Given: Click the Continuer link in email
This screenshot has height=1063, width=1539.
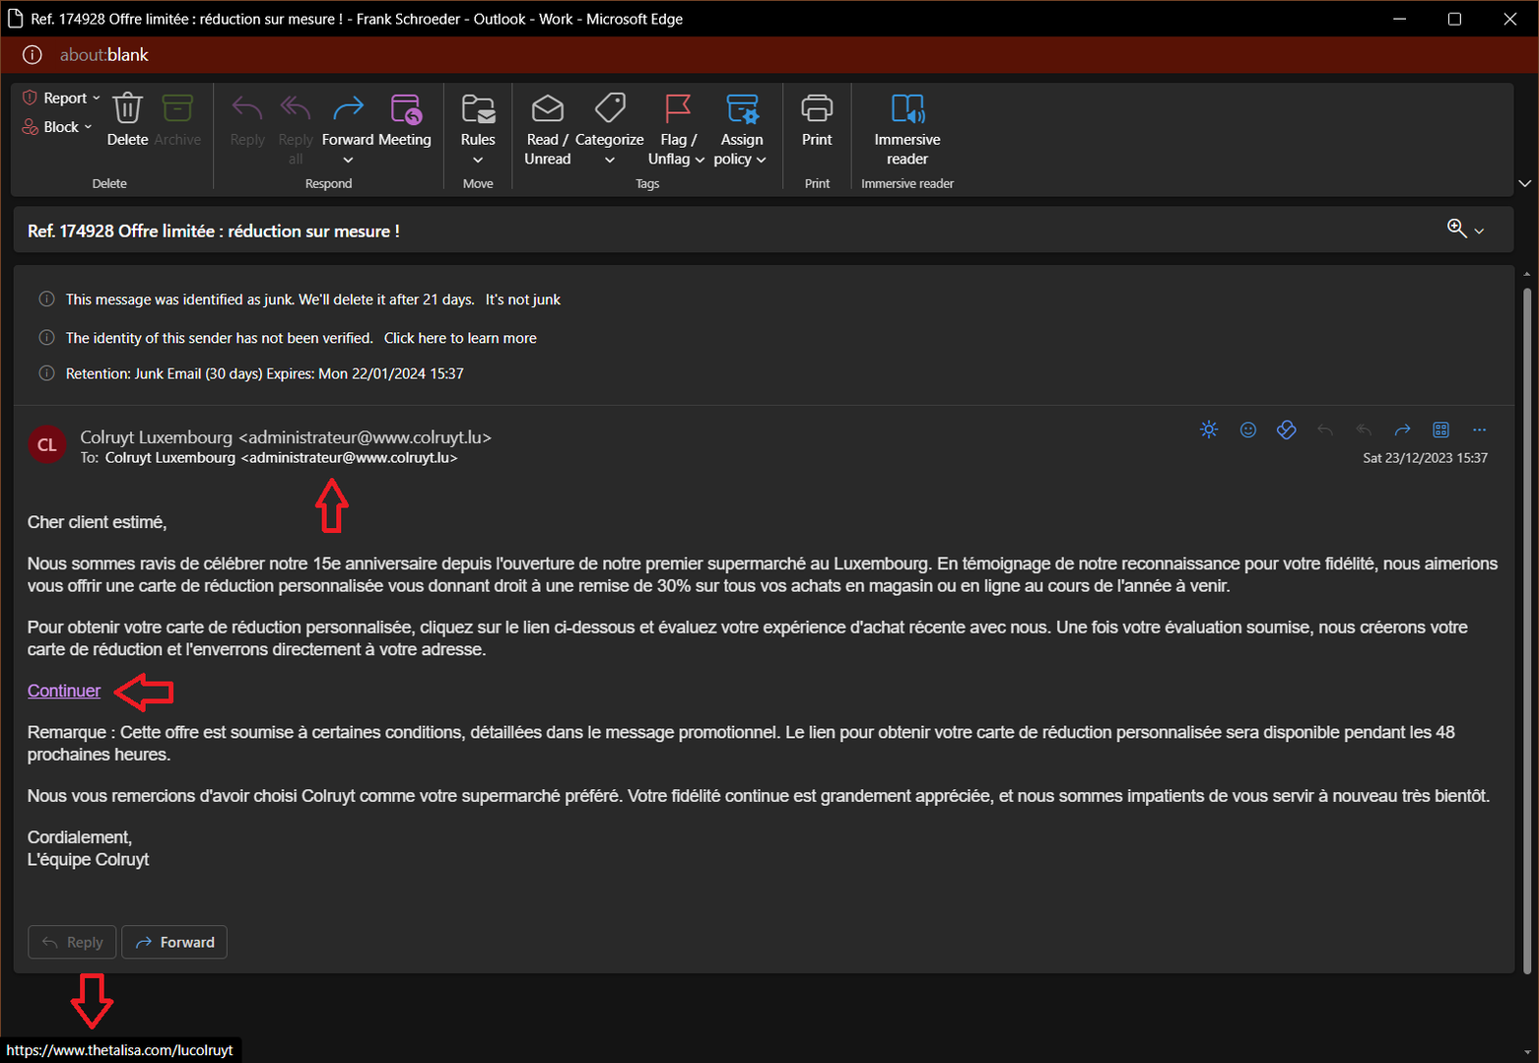Looking at the screenshot, I should [64, 691].
